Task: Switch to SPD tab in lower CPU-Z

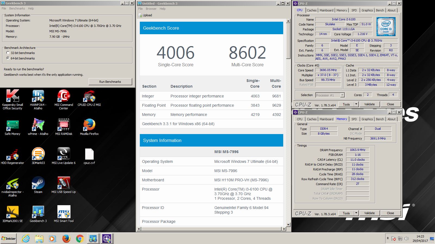Action: [x=354, y=119]
